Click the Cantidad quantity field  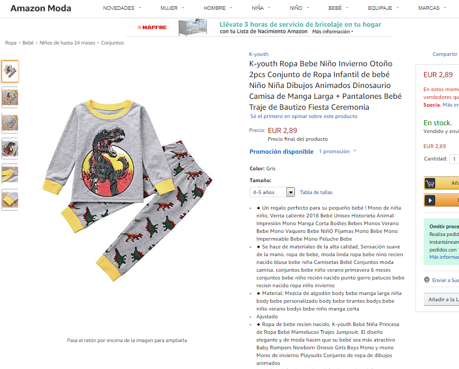point(454,159)
